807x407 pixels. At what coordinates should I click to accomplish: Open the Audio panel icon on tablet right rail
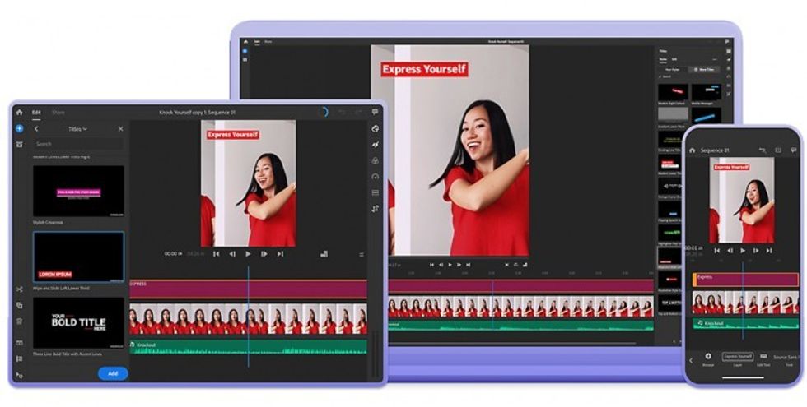[376, 192]
